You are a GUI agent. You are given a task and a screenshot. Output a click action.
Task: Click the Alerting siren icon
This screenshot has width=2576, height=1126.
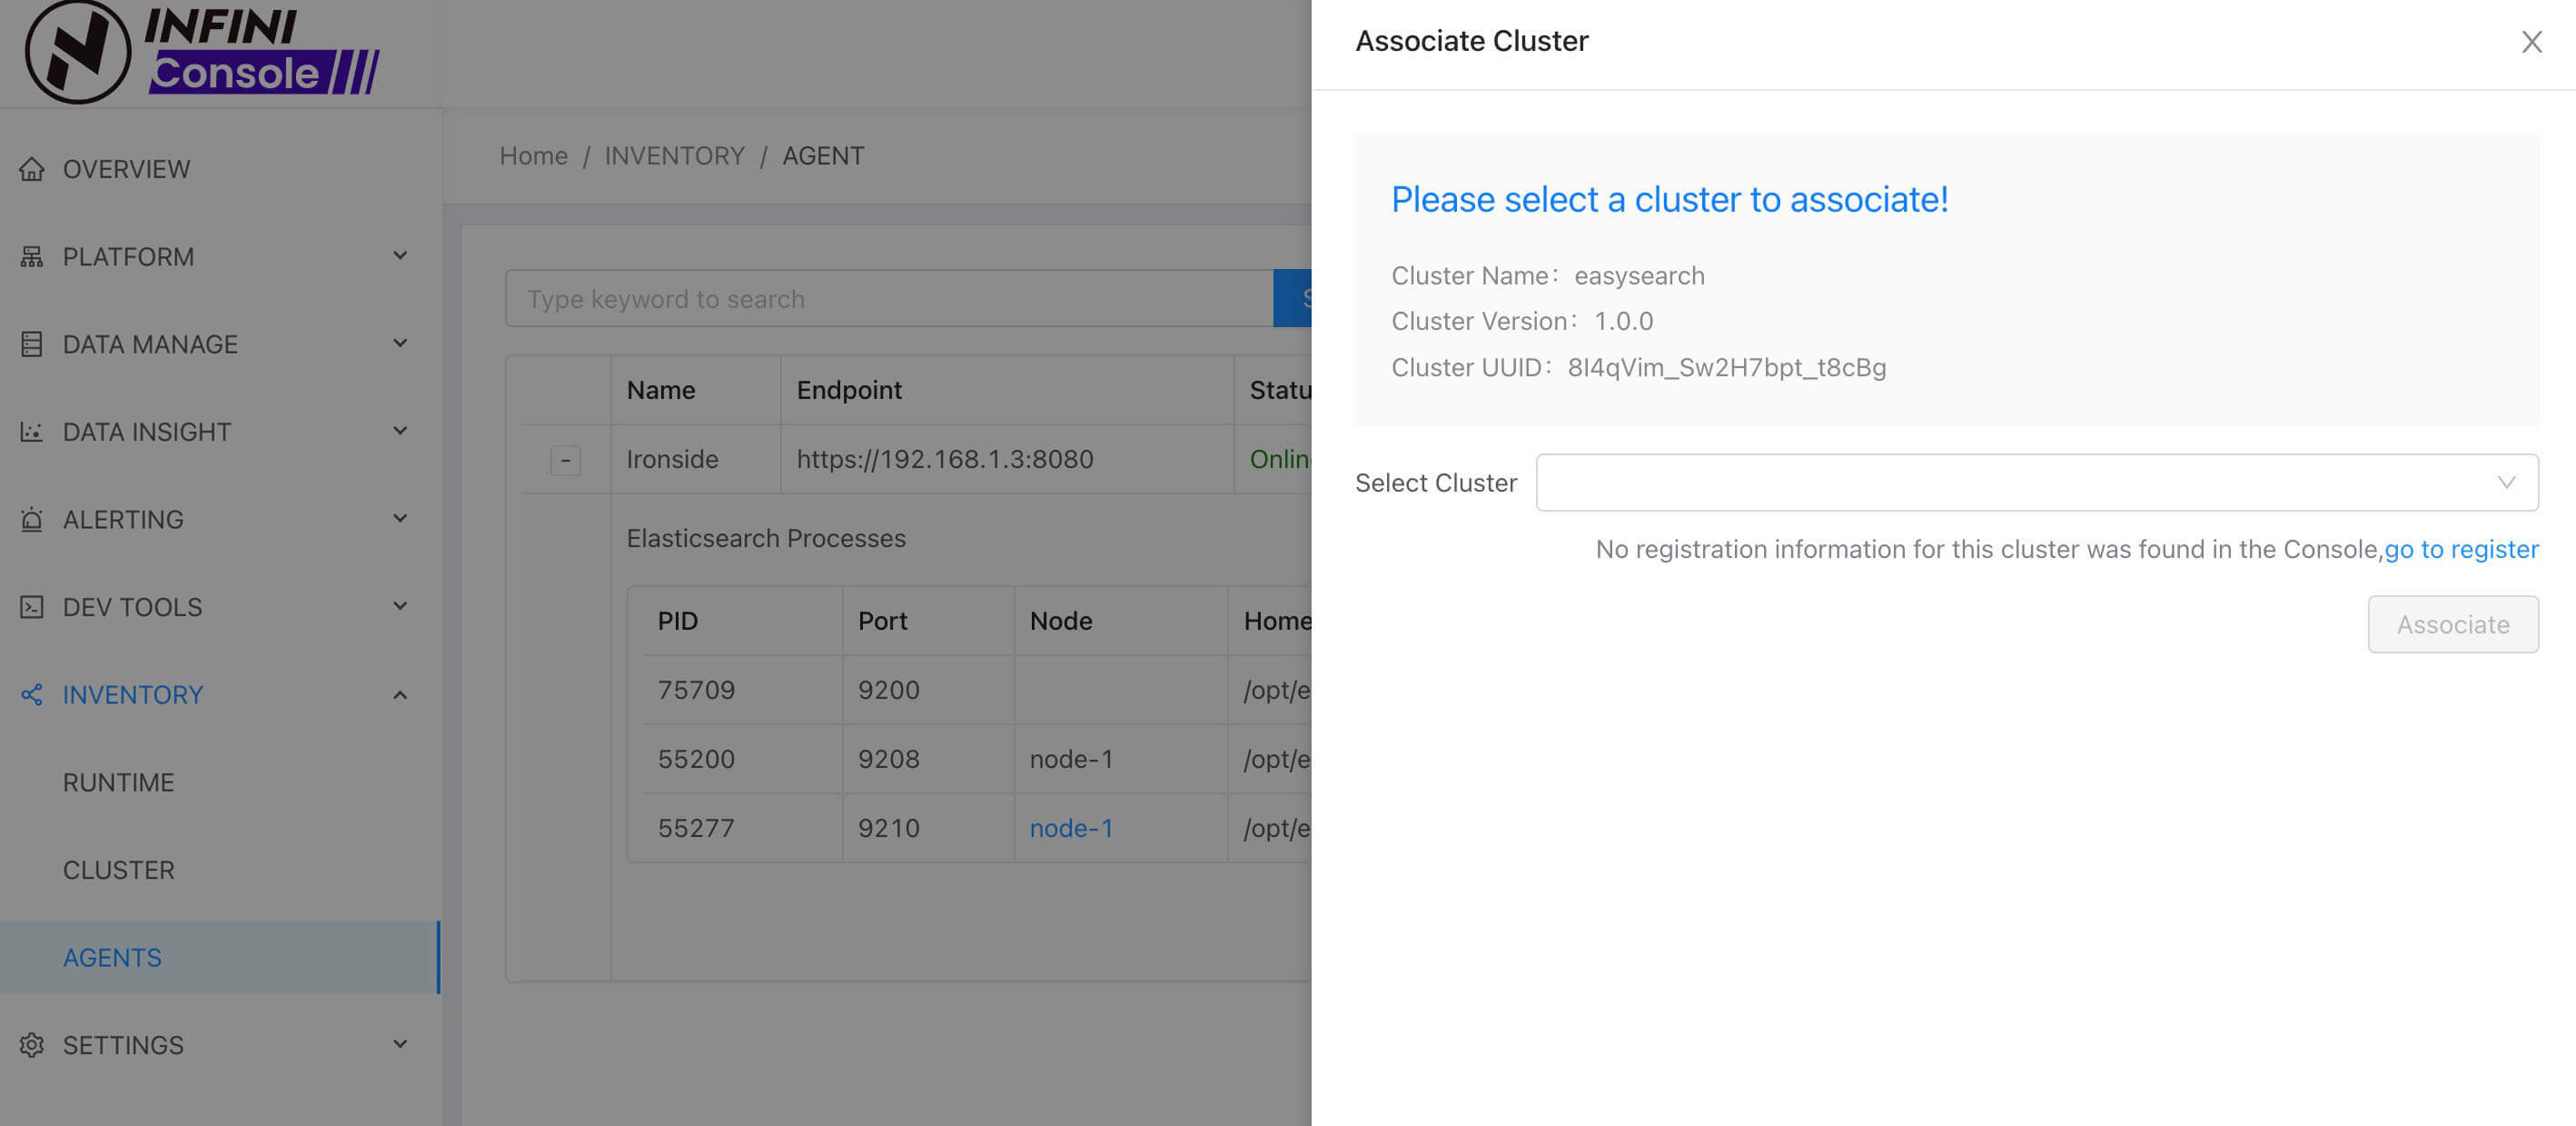pos(32,520)
